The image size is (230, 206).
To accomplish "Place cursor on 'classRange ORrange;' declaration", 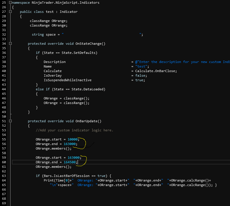I will pos(49,25).
